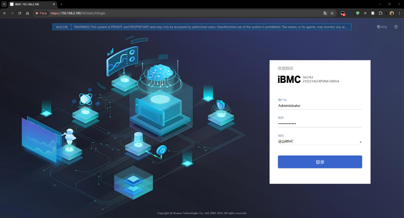
Task: Restore the browser window size
Action: (389, 4)
